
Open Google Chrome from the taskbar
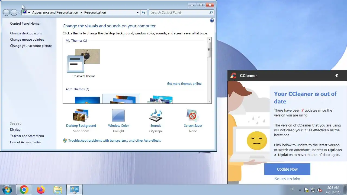[24, 190]
